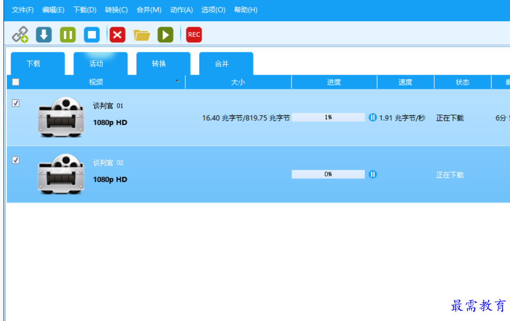Open the 合并(M) menu
The height and width of the screenshot is (321, 510).
[x=148, y=10]
